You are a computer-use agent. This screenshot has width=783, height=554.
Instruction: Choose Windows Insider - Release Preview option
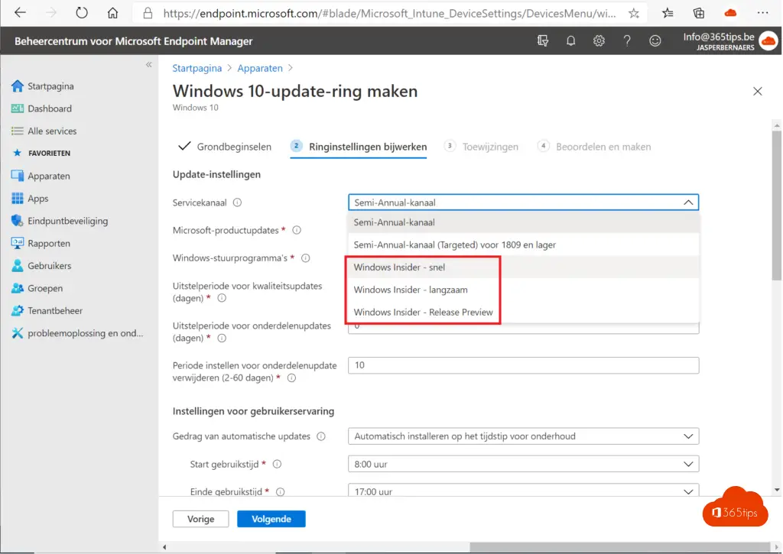pos(523,312)
